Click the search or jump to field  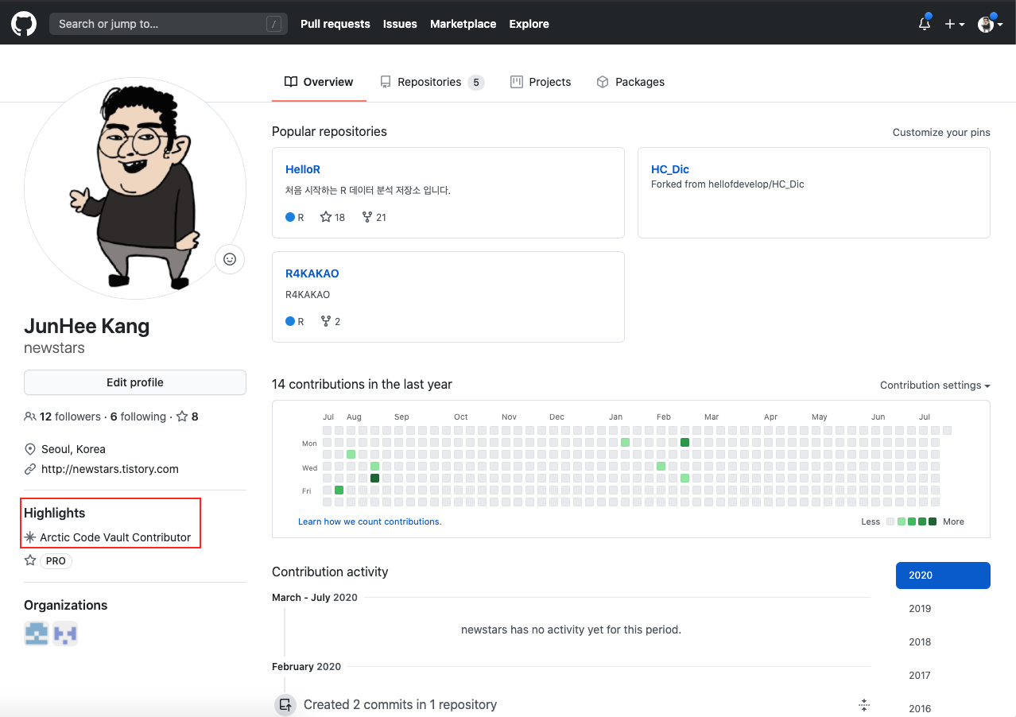point(168,24)
